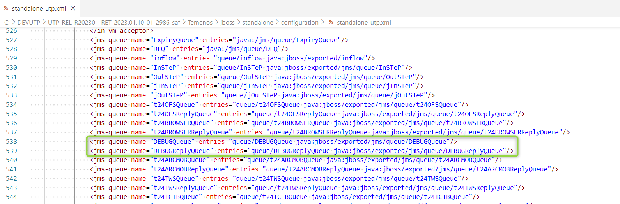Click the t24TCIBQueue name on line 544
Screen dimensions: 620x204
pos(176,197)
